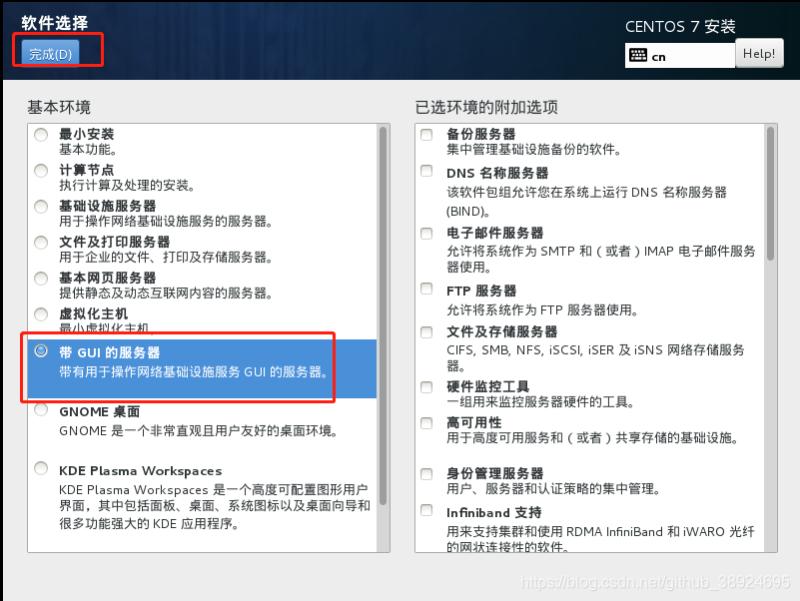Screen dimensions: 800x601
Task: Select the 最小安装 radio button
Action: [41, 135]
